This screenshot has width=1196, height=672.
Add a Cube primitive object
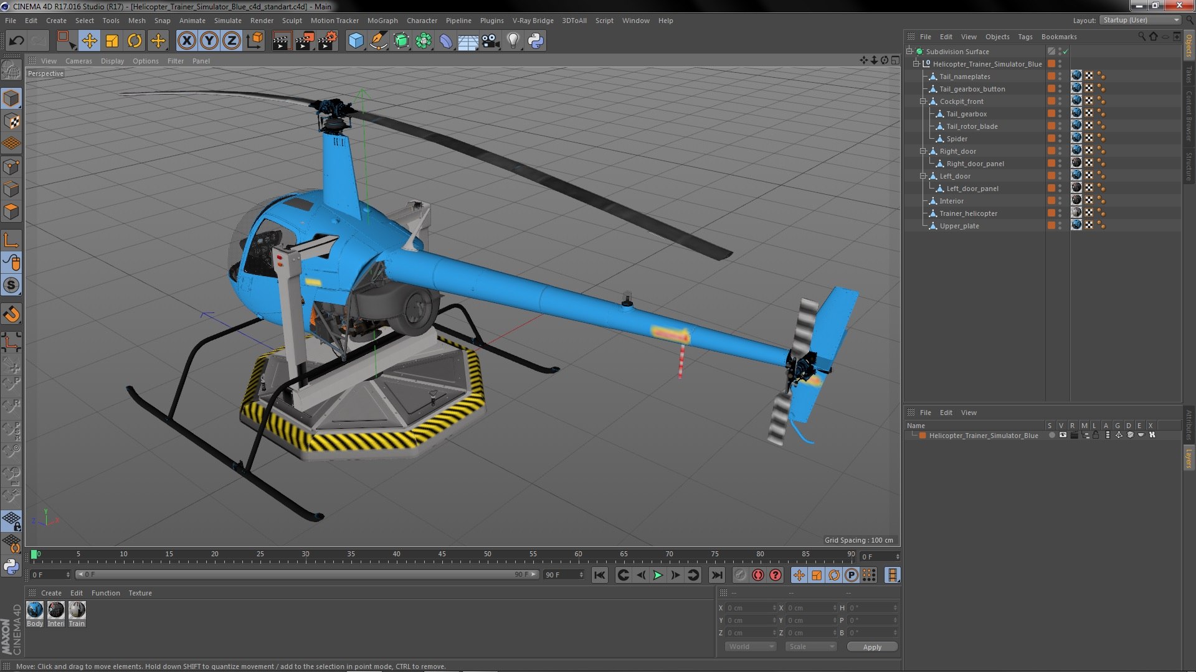pyautogui.click(x=356, y=41)
